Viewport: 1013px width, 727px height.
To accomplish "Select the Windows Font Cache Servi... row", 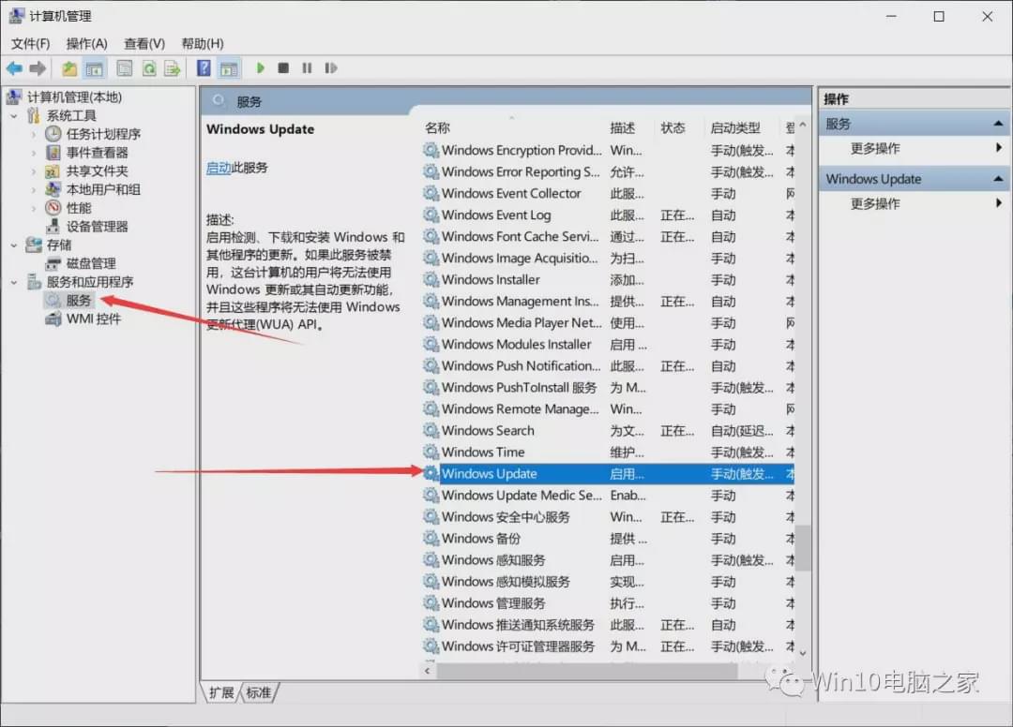I will pyautogui.click(x=609, y=237).
